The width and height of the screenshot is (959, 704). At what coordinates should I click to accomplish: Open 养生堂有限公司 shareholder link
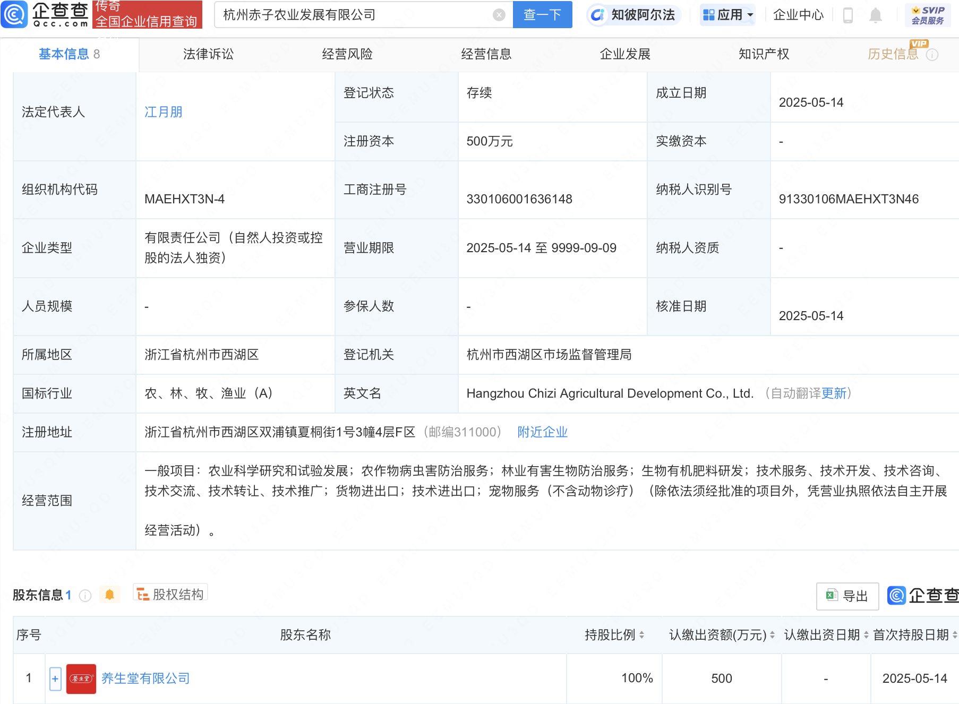tap(145, 679)
